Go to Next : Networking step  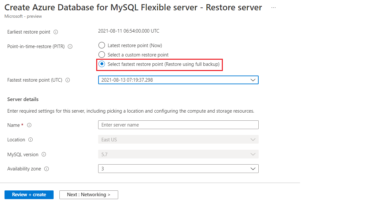click(89, 195)
